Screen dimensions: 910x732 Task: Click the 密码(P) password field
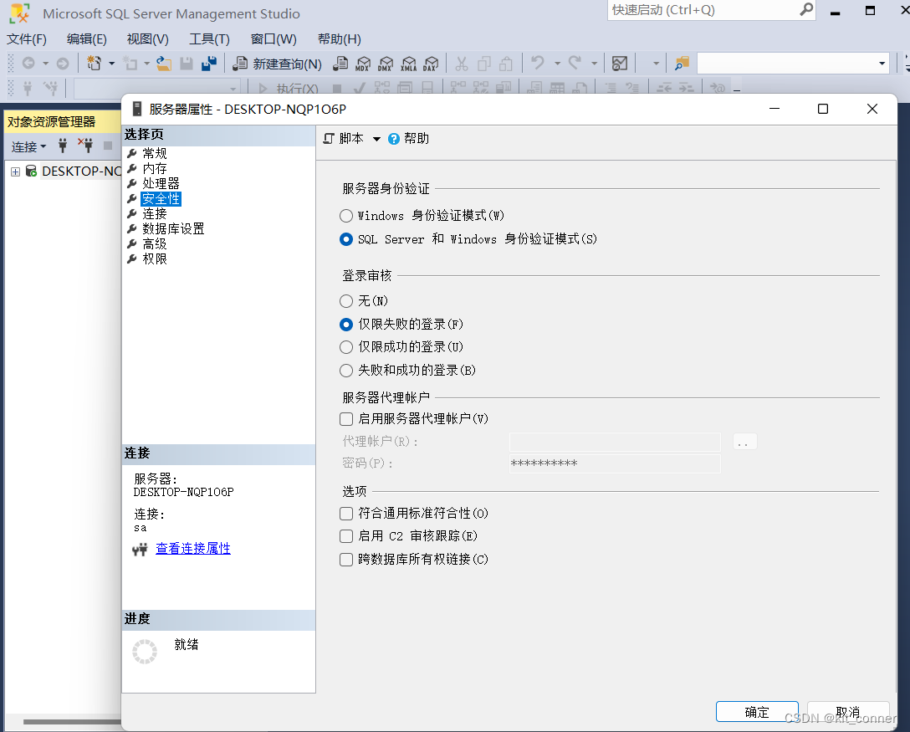[x=615, y=463]
